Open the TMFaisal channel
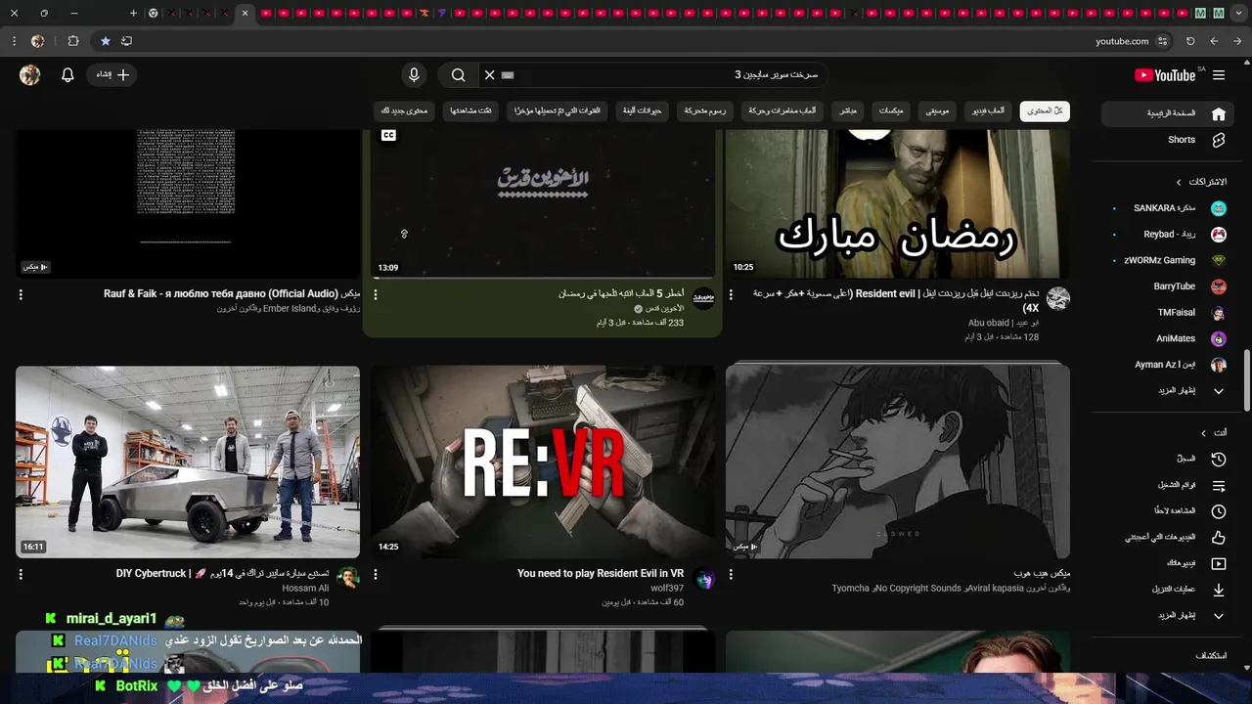1252x704 pixels. coord(1166,313)
